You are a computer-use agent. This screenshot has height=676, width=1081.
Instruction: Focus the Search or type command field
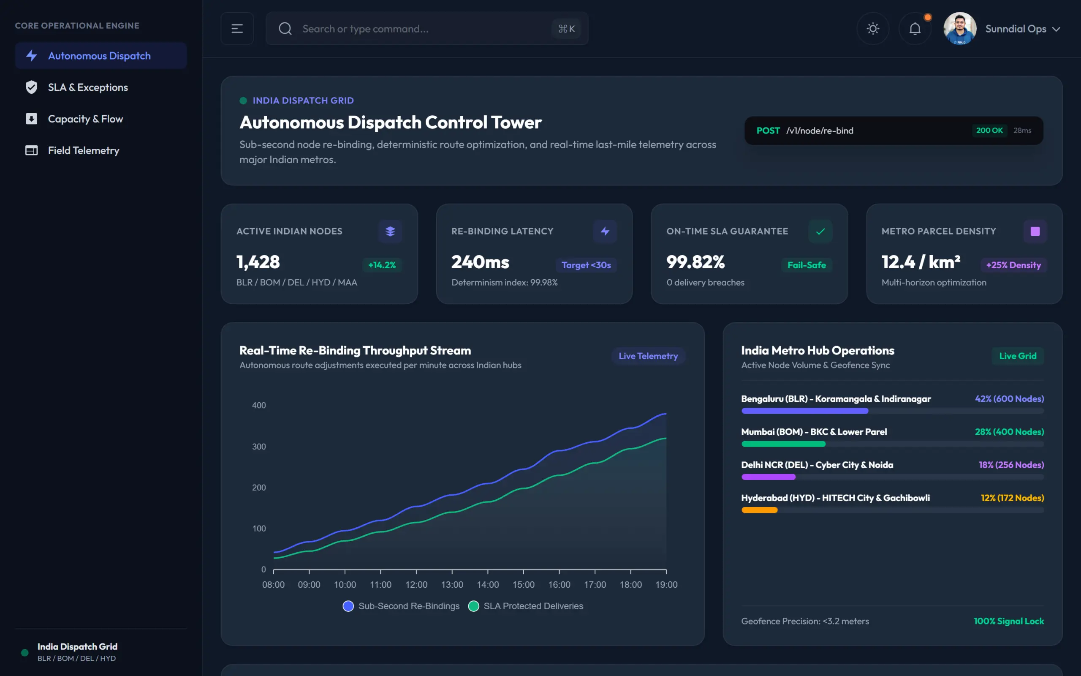pos(426,29)
